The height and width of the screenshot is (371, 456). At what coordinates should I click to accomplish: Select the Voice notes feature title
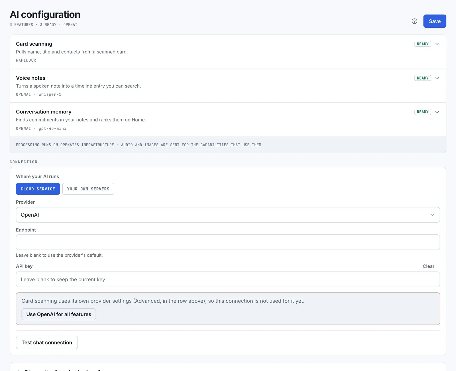click(x=30, y=78)
